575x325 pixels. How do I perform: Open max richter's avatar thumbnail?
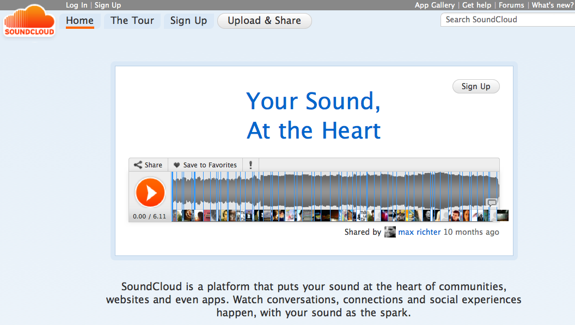tap(390, 232)
